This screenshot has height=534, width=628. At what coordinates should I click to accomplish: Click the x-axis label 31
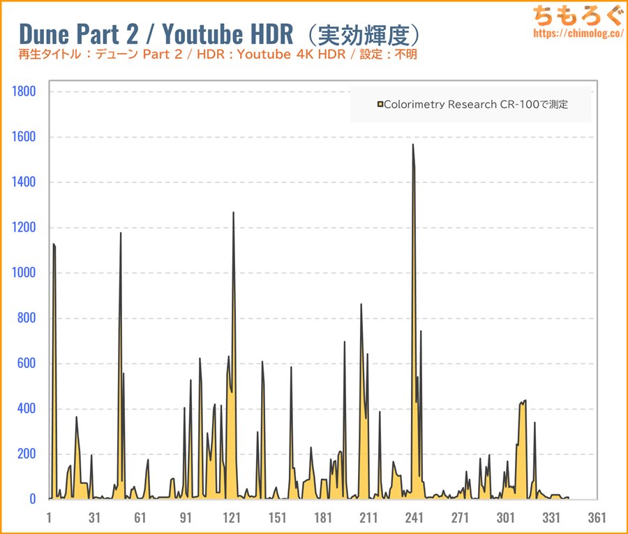click(94, 517)
